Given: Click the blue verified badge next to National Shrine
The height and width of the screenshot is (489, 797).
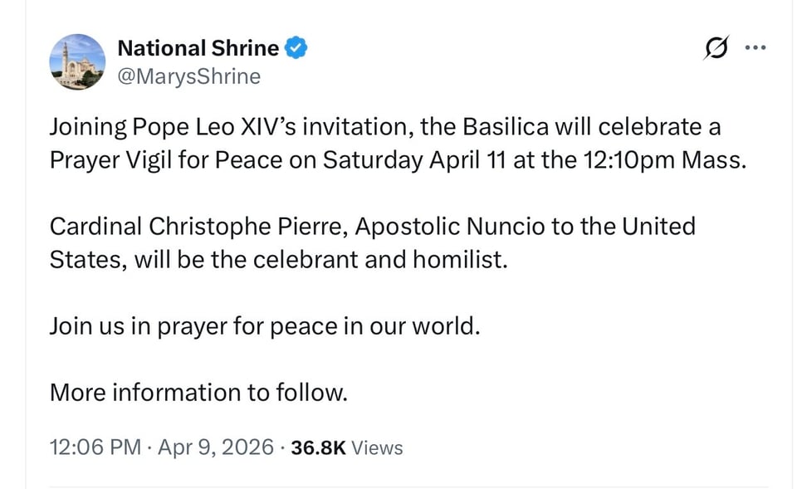Looking at the screenshot, I should [x=296, y=47].
